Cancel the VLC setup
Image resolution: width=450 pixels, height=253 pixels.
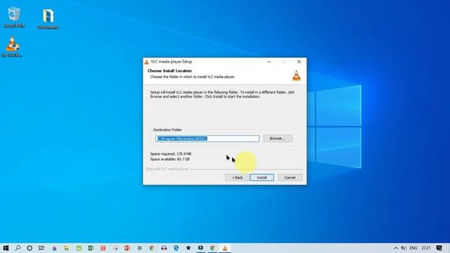(290, 178)
